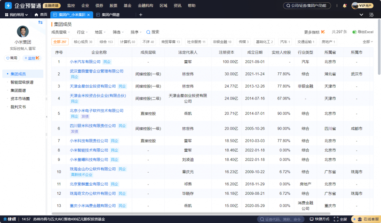
Task: Click the 快讯 news icon in status bar
Action: coord(10,219)
